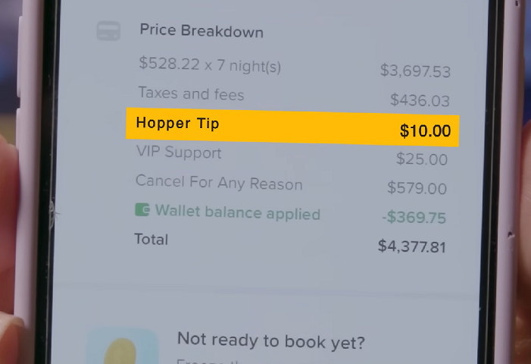Tap the Wallet balance applied text
The width and height of the screenshot is (531, 364).
click(x=237, y=213)
